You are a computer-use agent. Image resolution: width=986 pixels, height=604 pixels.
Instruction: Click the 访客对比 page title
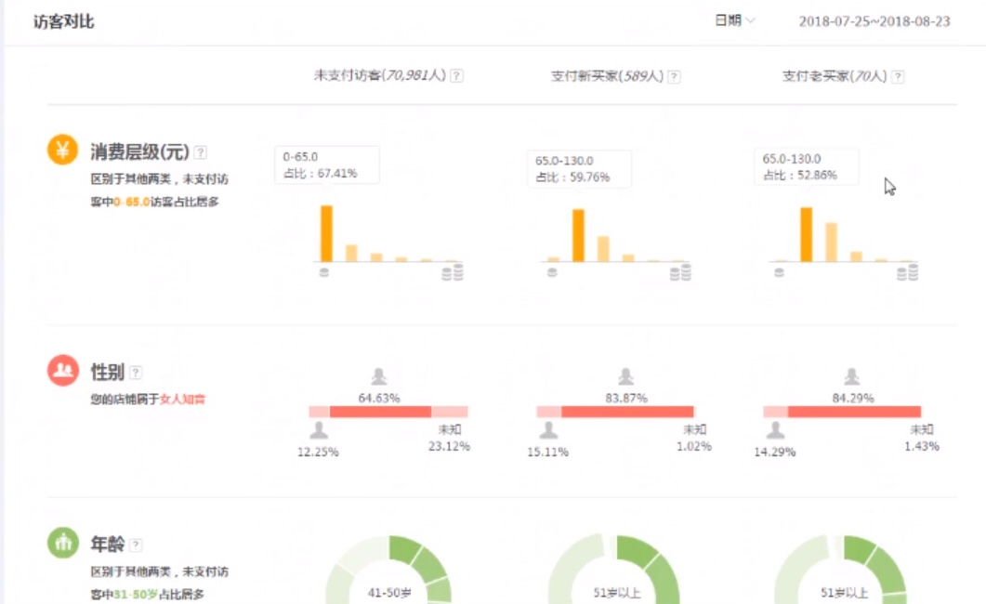click(x=63, y=22)
